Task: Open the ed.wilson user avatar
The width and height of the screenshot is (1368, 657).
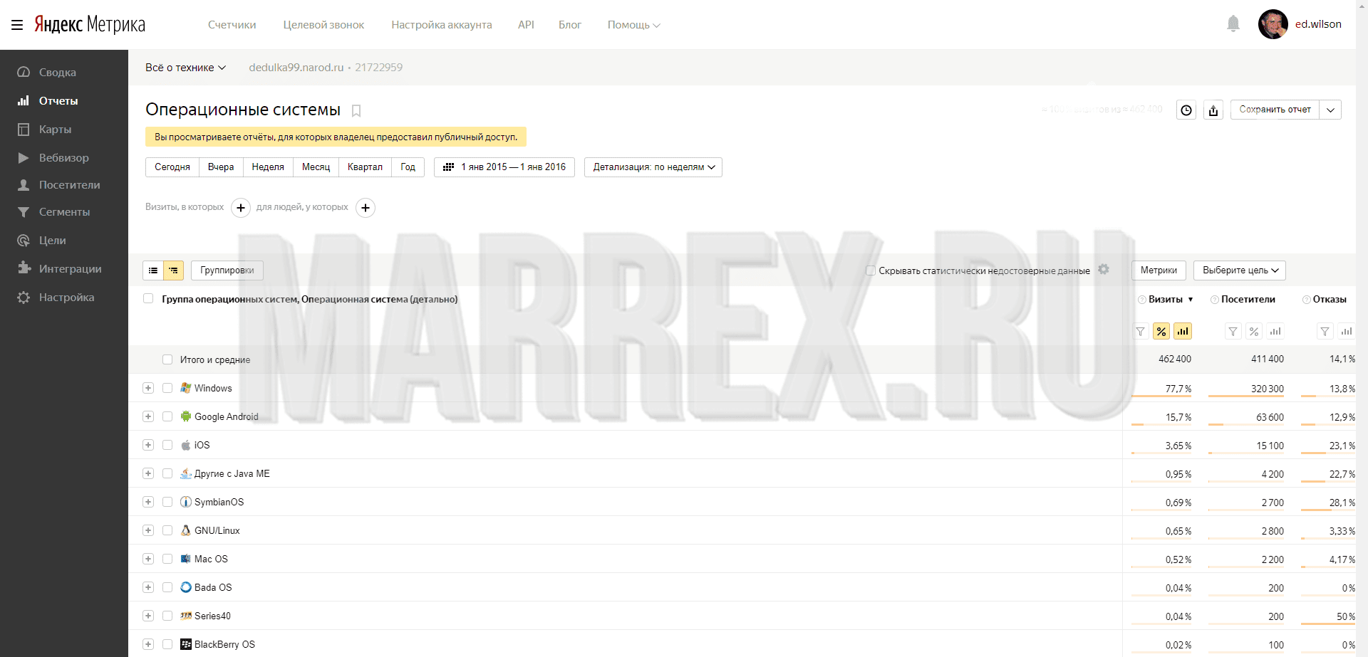Action: (1273, 24)
